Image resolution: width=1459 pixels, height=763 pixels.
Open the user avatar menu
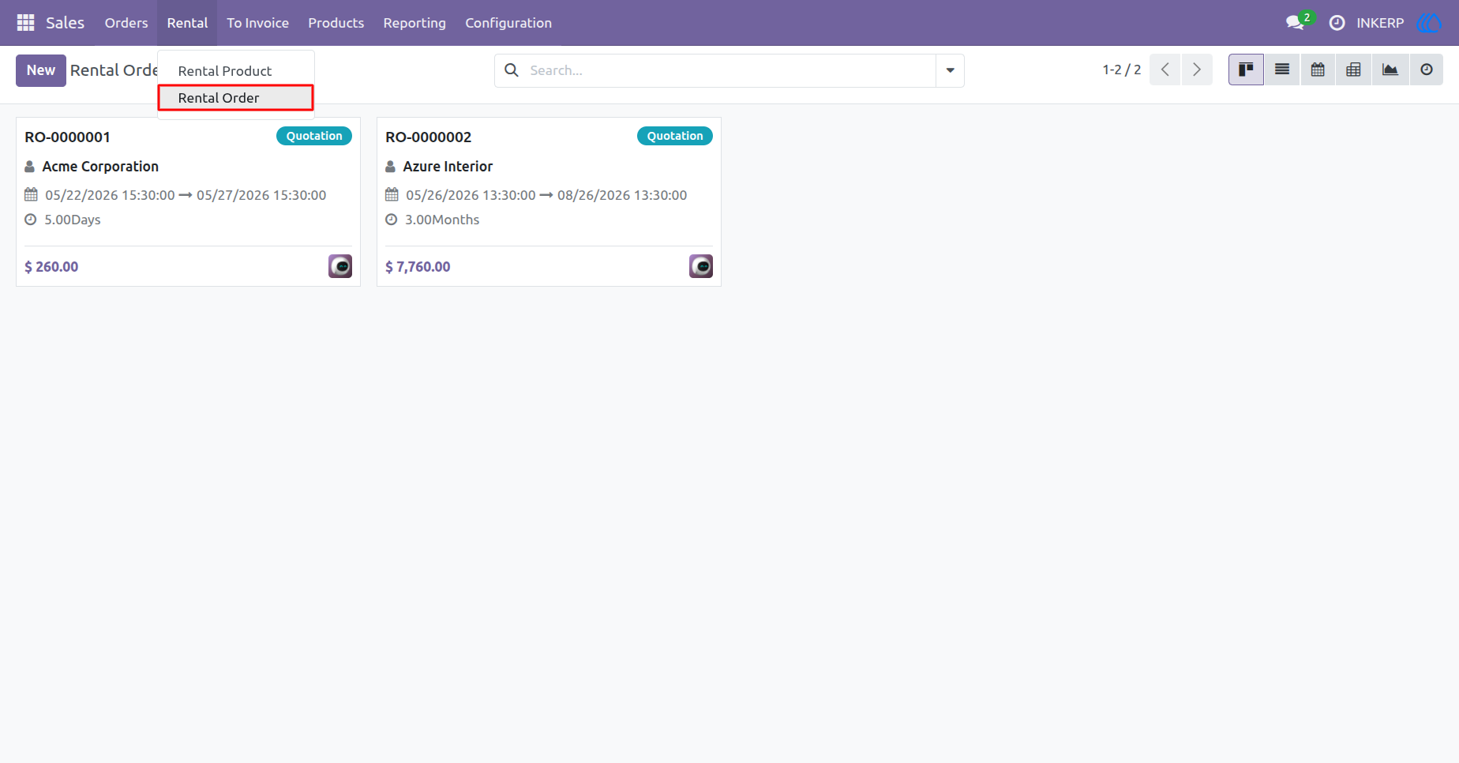coord(1429,23)
